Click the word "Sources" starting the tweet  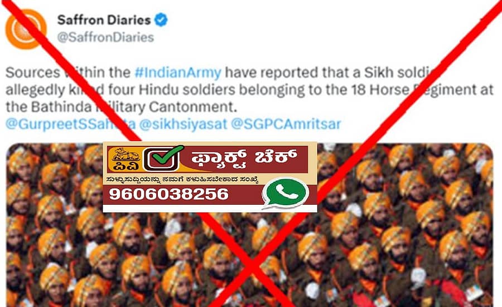[33, 73]
